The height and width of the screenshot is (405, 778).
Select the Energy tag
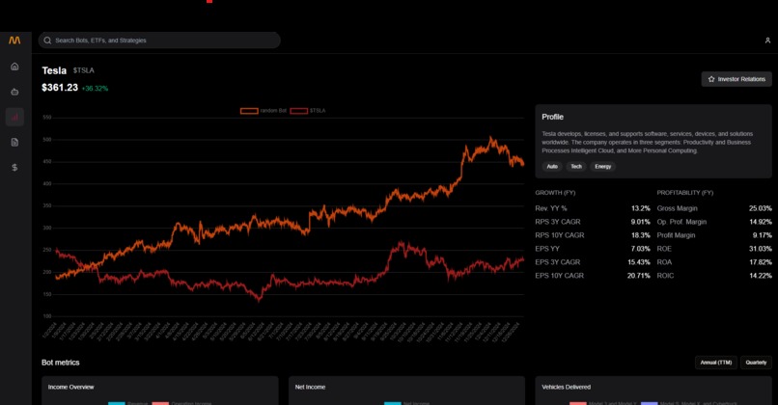[603, 167]
